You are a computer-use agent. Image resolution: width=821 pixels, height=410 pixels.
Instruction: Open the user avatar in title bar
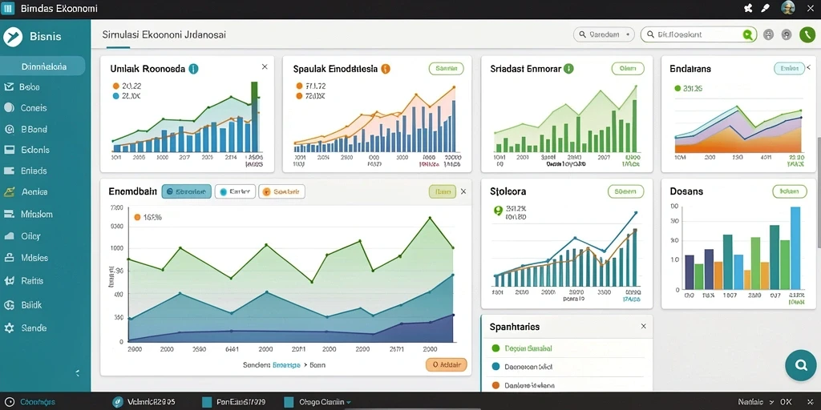point(788,8)
